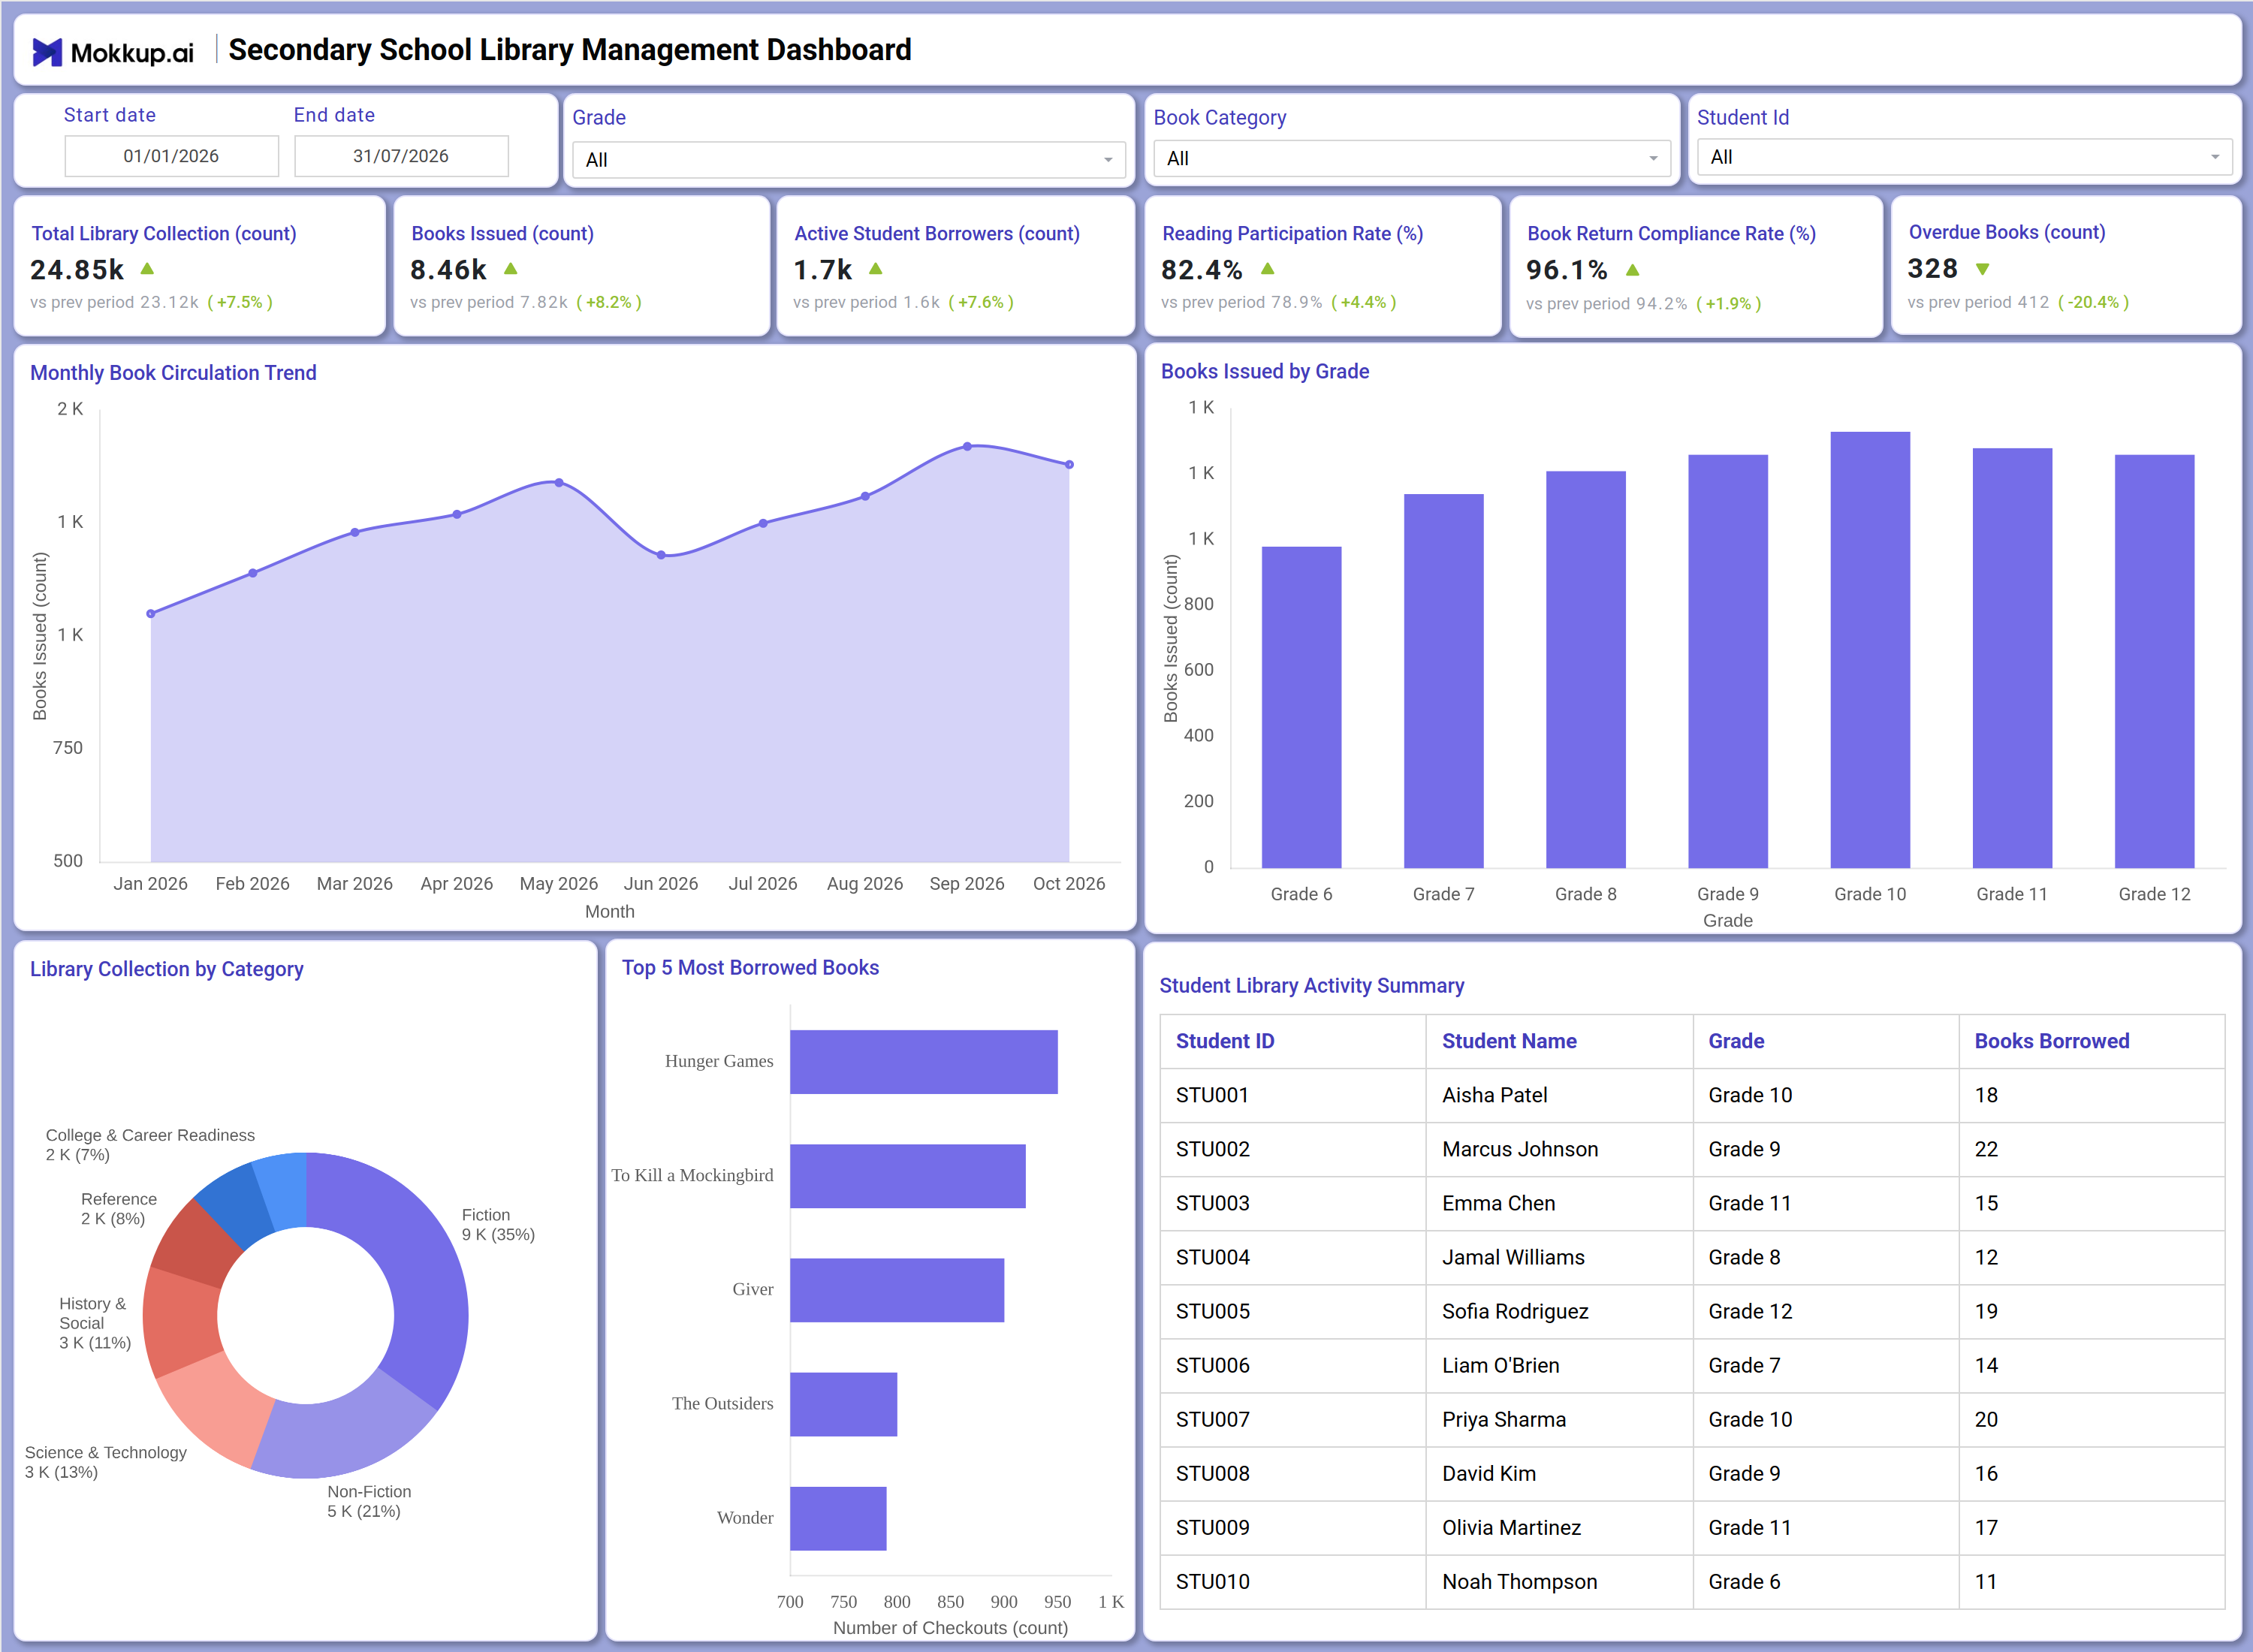The image size is (2253, 1652).
Task: Click the Emma Chen cell
Action: (1559, 1203)
